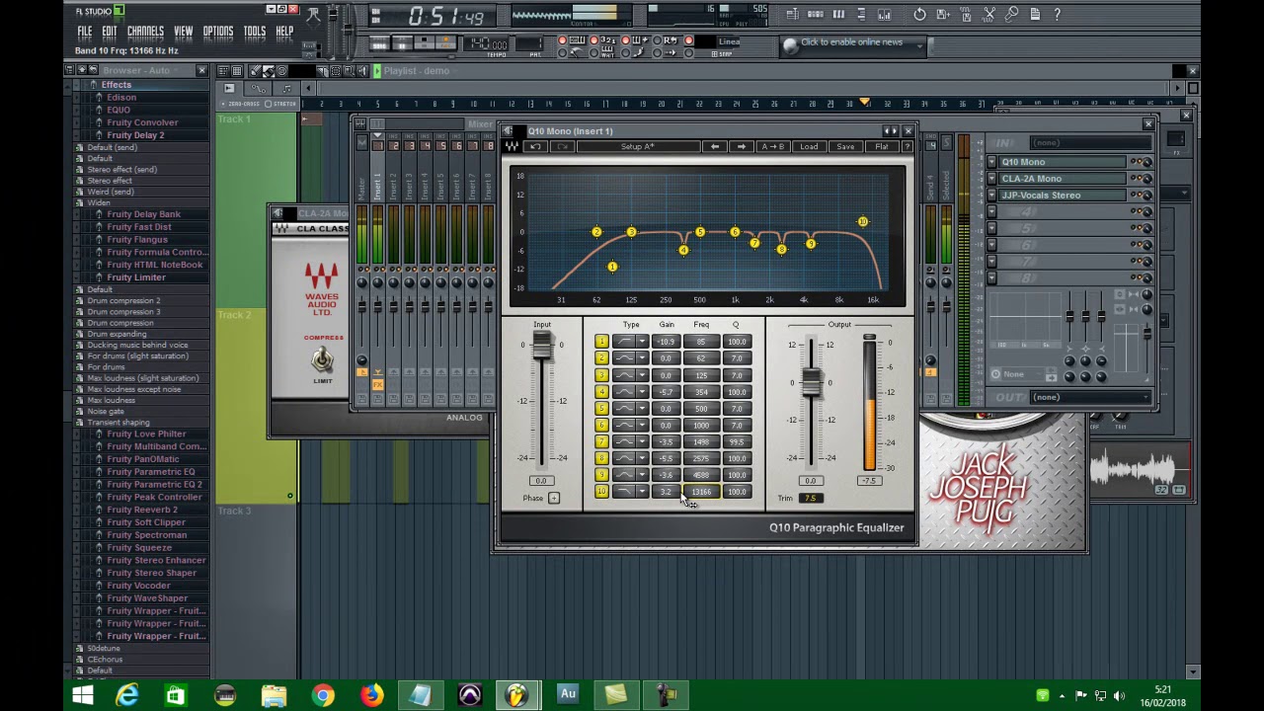Open JJP-Vocals Stereo slot dropdown arrow in mixer

(x=992, y=196)
